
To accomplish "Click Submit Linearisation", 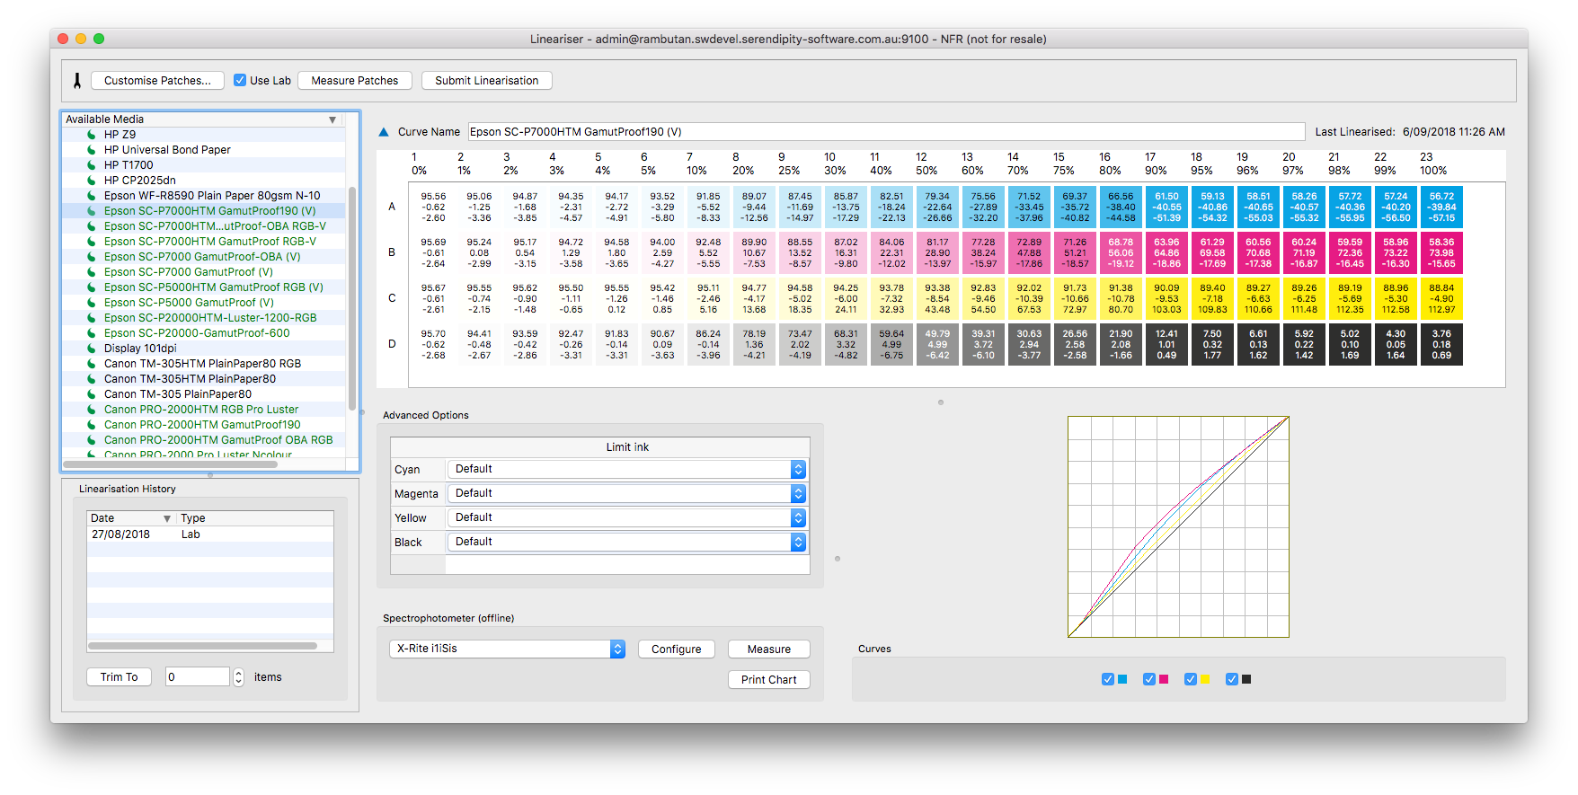I will coord(487,81).
